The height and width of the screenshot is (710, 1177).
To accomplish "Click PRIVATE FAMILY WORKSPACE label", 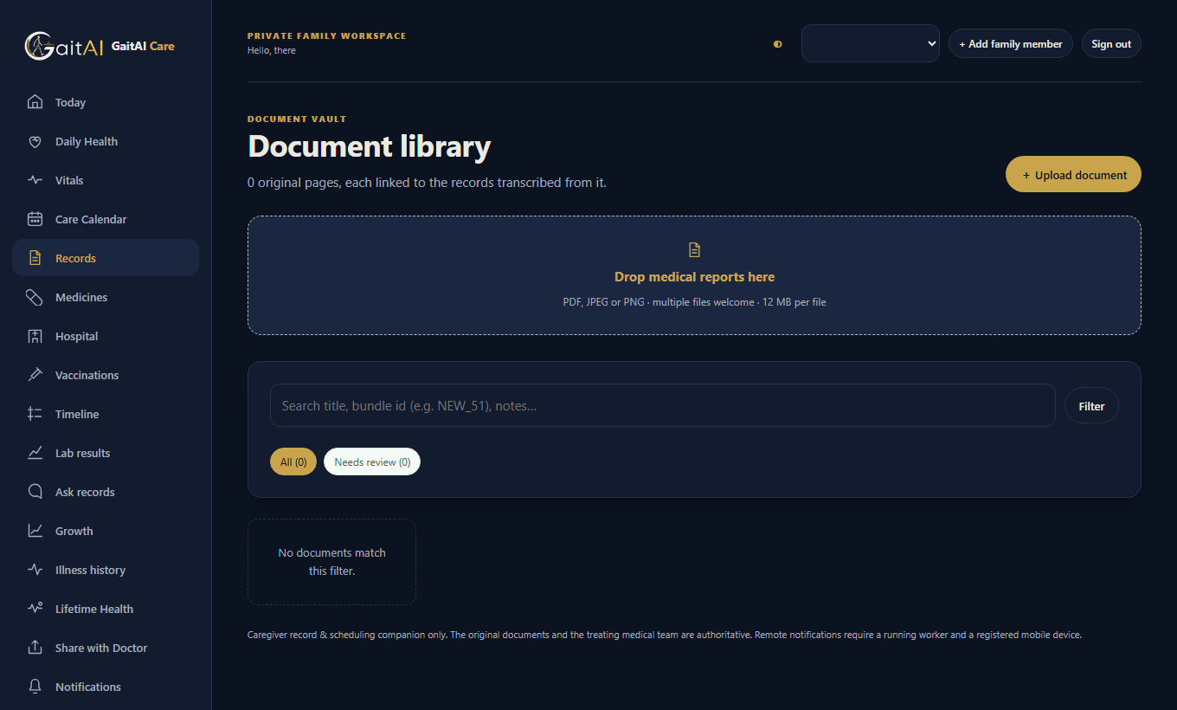I will pos(327,36).
